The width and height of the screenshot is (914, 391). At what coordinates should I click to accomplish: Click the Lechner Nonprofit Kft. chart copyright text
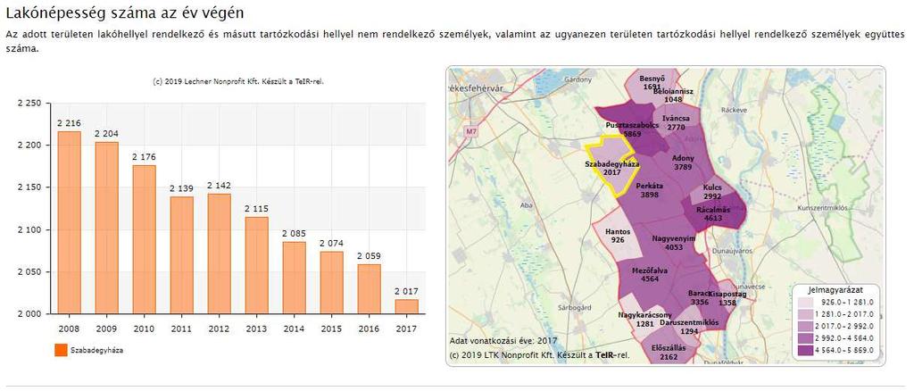[237, 81]
